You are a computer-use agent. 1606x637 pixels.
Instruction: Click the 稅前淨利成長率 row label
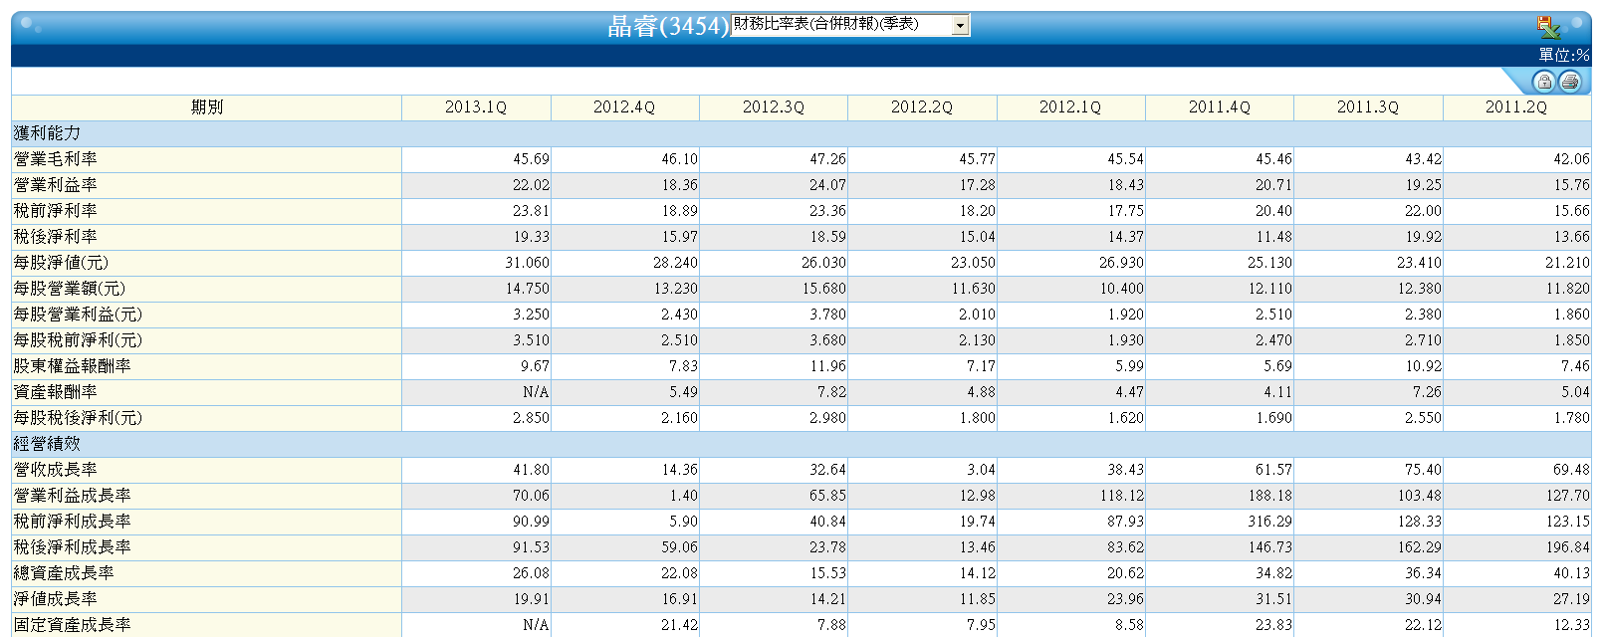[72, 522]
